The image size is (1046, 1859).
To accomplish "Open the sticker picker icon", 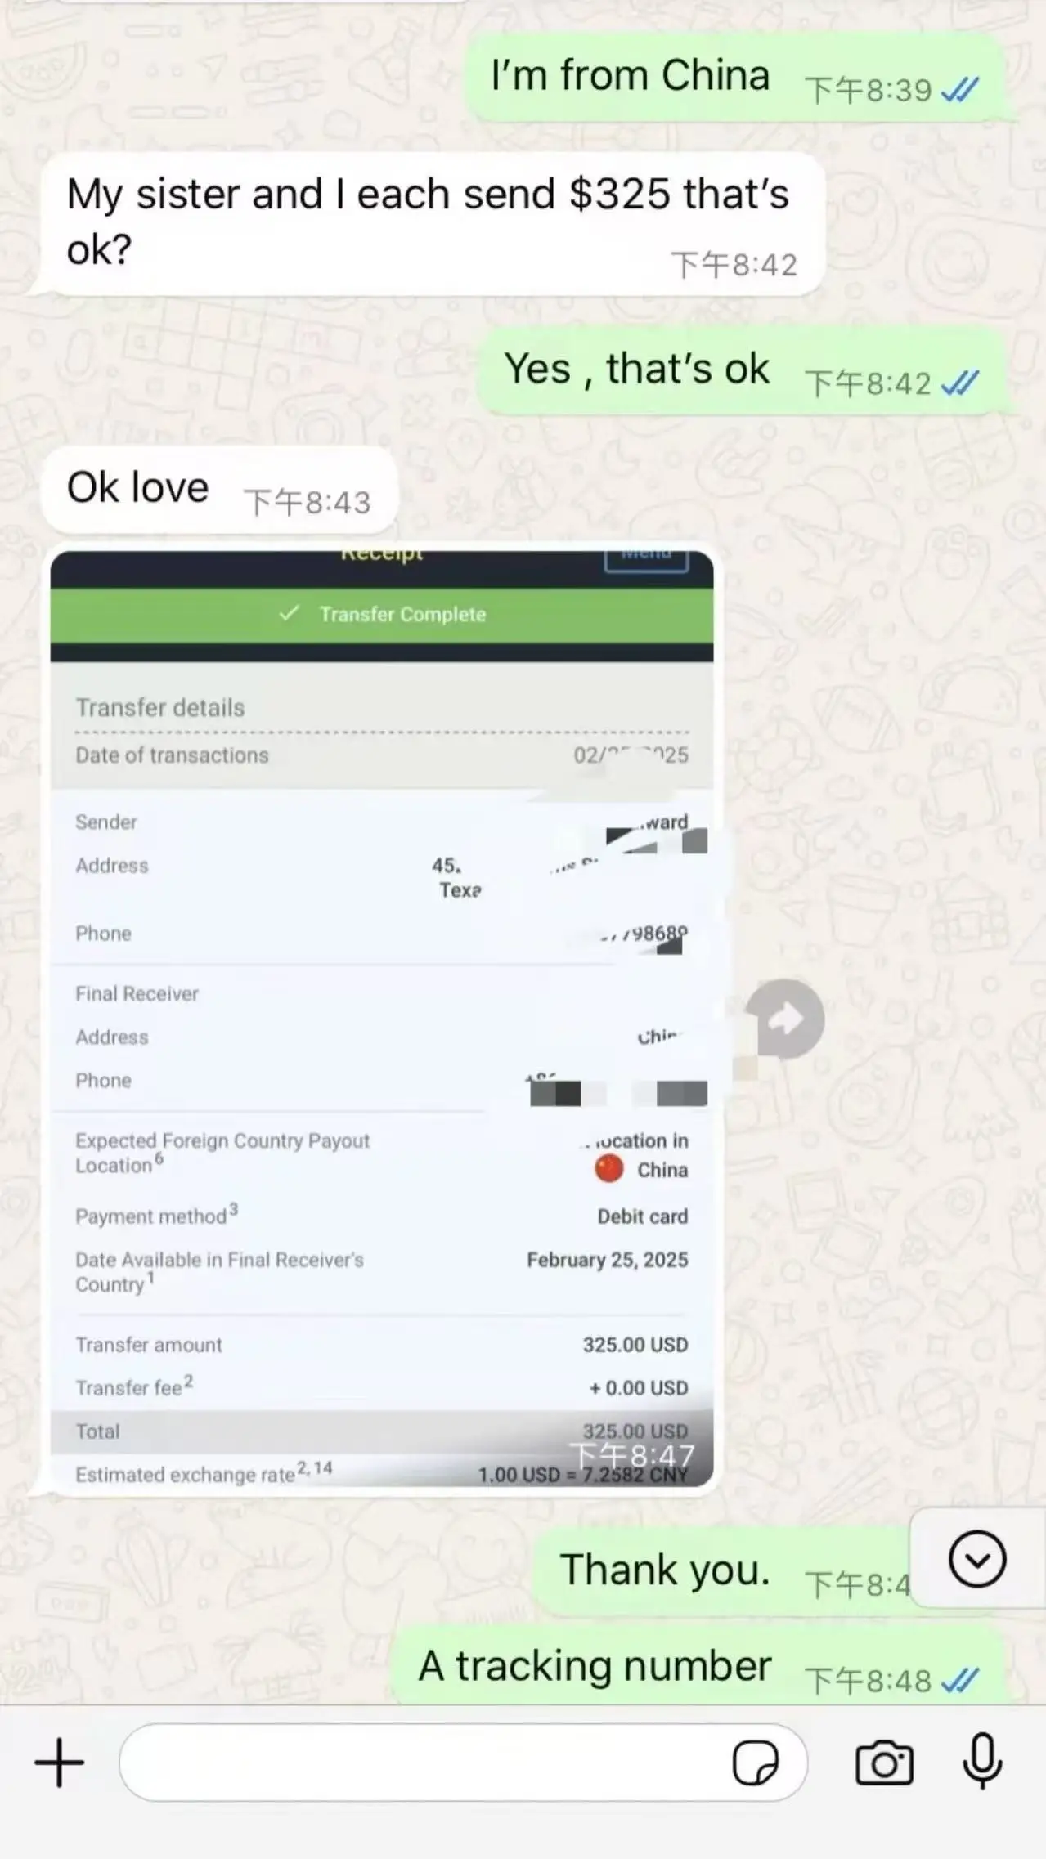I will click(756, 1763).
